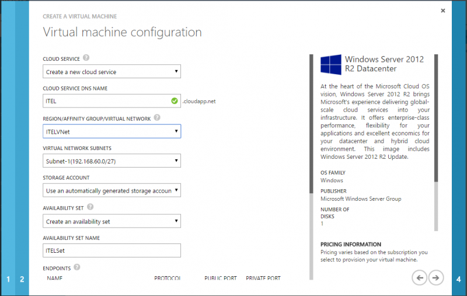Click the Number of Disks label
Viewport: 467px width, 296px height.
coord(334,213)
